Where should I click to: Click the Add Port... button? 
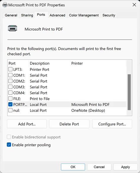click(x=27, y=124)
